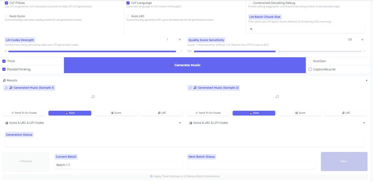Expand Sample 1 Score & LRC & LM Codes
373x182 pixels.
tap(180, 123)
